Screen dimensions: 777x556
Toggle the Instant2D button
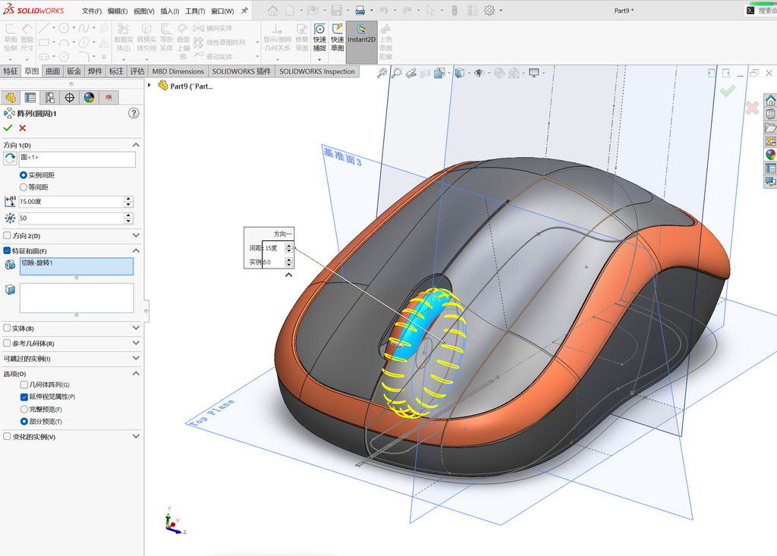point(361,42)
